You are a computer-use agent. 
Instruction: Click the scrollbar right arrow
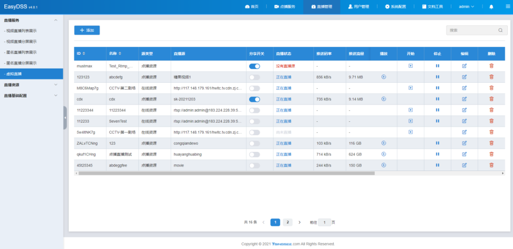pos(503,173)
